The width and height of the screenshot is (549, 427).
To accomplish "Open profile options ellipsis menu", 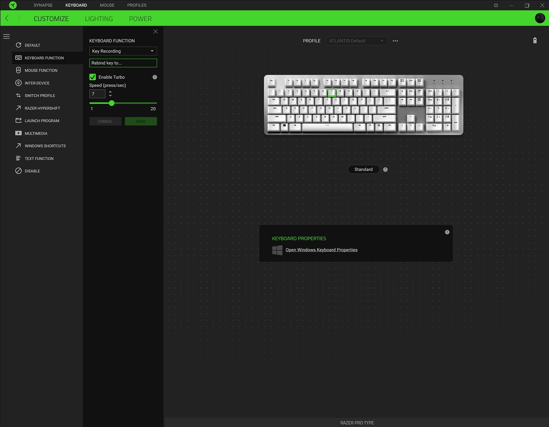I will [x=395, y=41].
